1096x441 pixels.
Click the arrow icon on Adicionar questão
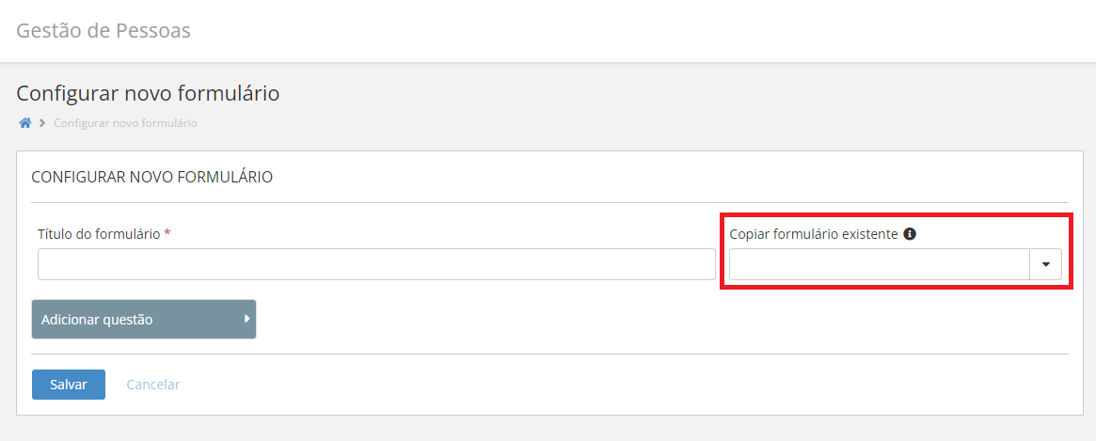point(246,319)
